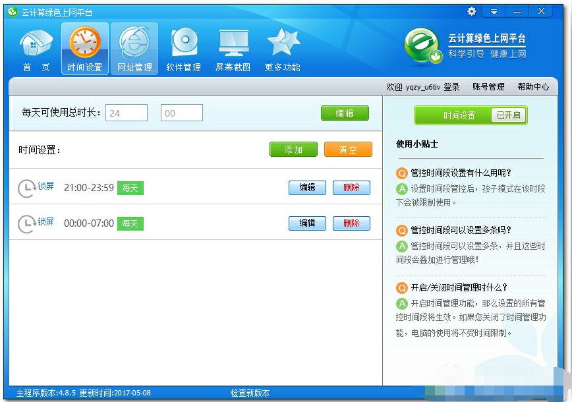Open 网址管理 website management
This screenshot has height=402, width=572.
134,48
